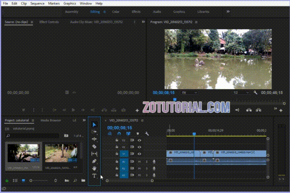Open the Sequence menu
The image size is (290, 193).
(37, 3)
